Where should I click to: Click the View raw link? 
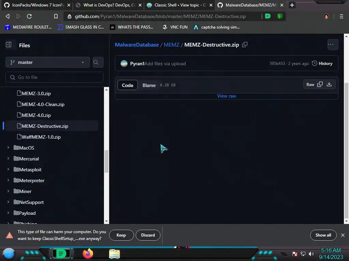click(x=226, y=96)
